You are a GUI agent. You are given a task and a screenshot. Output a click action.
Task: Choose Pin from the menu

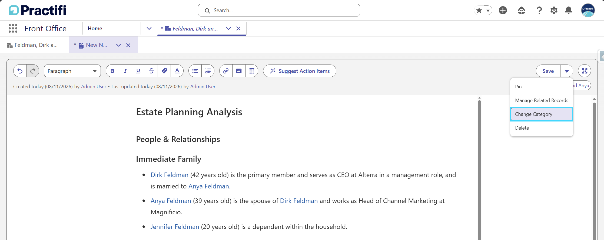point(542,87)
